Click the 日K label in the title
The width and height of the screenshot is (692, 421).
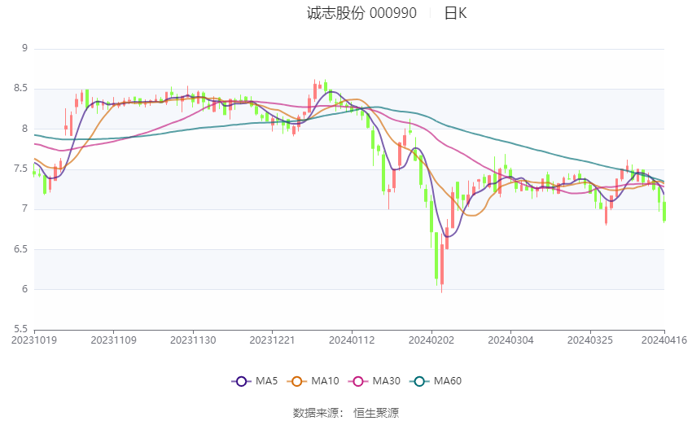455,13
